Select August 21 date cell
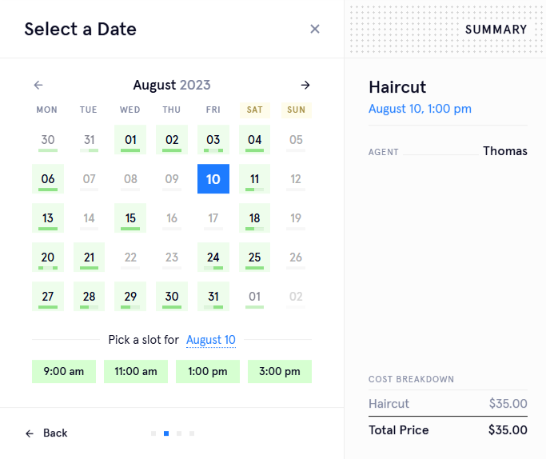The height and width of the screenshot is (459, 546). [x=89, y=257]
